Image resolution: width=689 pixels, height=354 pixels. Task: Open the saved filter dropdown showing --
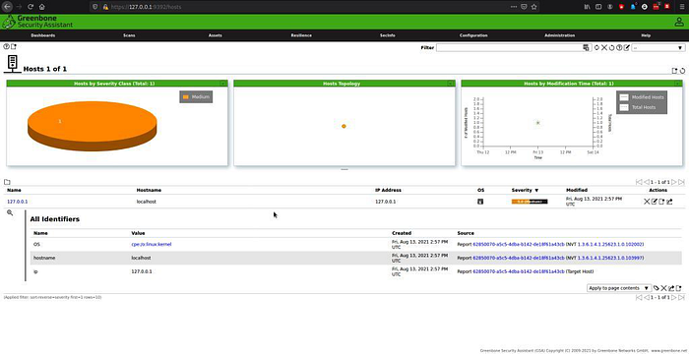(658, 47)
